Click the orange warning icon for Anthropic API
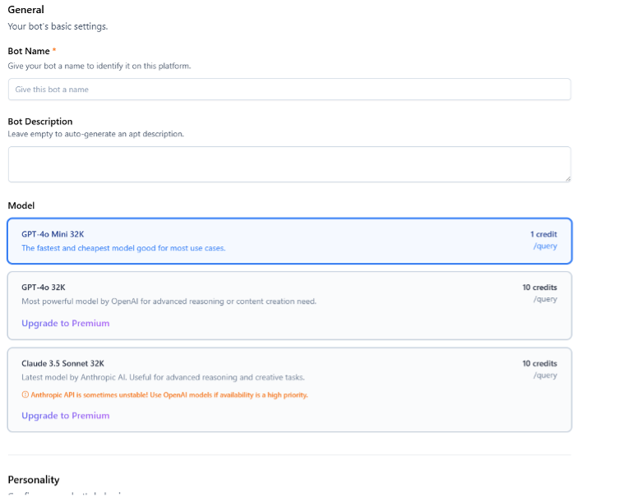The image size is (623, 497). click(x=25, y=395)
